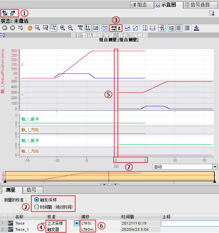Switch to the 信号选择 tab
Viewport: 219px width, 233px height.
200,5
